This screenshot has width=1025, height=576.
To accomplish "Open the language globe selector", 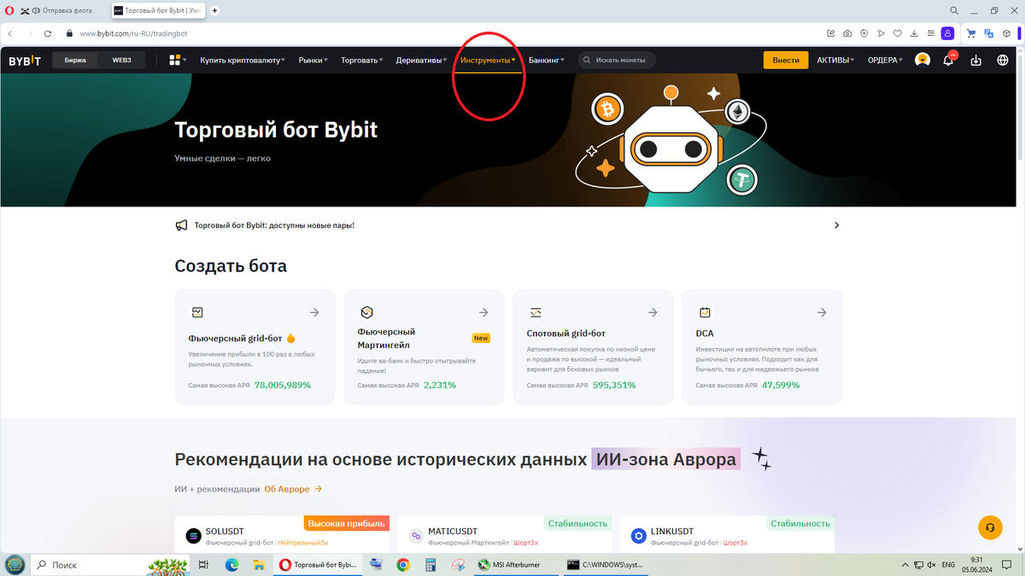I will (1003, 61).
